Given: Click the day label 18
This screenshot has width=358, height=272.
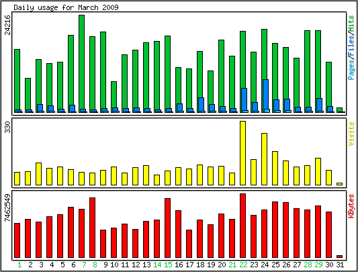Looking at the screenshot, I should click(x=200, y=265).
